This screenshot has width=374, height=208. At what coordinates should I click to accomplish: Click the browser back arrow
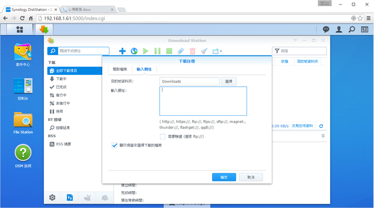click(5, 18)
